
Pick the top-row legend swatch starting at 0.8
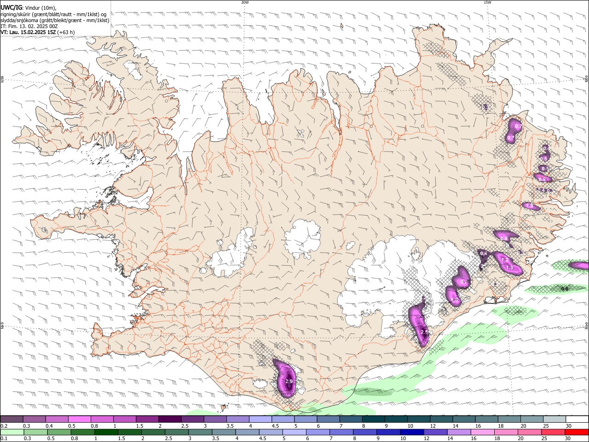(102, 419)
